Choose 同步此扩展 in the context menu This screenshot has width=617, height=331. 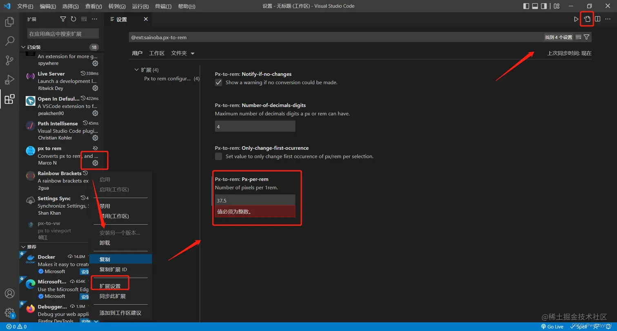click(120, 296)
